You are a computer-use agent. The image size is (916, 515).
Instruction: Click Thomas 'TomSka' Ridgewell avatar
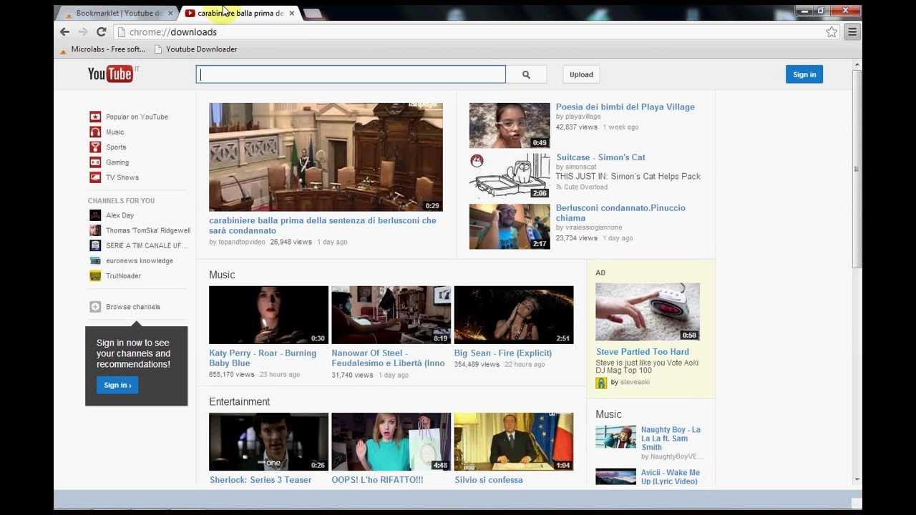coord(95,230)
